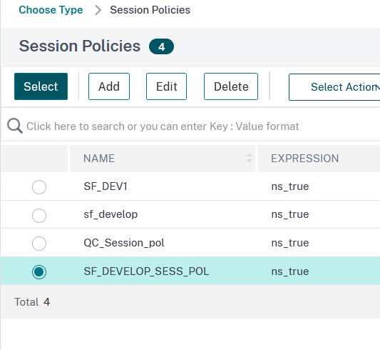Click the Edit button
Screen dimensions: 380x350
tap(167, 86)
